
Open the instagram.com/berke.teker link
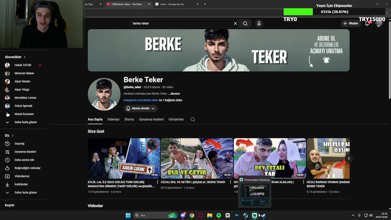[x=141, y=100]
